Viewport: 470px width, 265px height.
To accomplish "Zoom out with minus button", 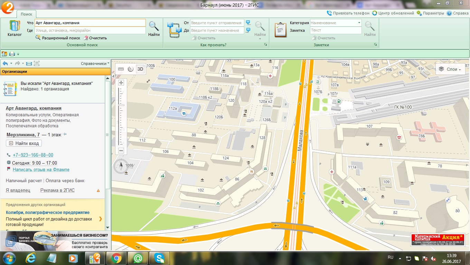I will pos(121,150).
